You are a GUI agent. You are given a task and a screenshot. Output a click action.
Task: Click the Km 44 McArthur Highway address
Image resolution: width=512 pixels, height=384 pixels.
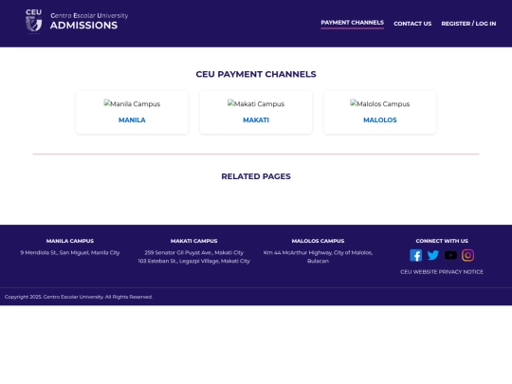tap(318, 257)
